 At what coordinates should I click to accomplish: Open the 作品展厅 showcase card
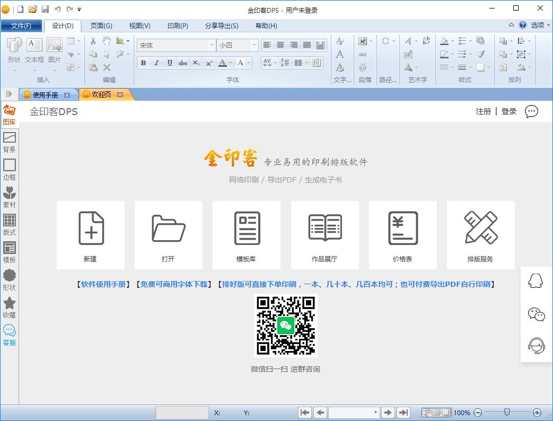[x=325, y=235]
